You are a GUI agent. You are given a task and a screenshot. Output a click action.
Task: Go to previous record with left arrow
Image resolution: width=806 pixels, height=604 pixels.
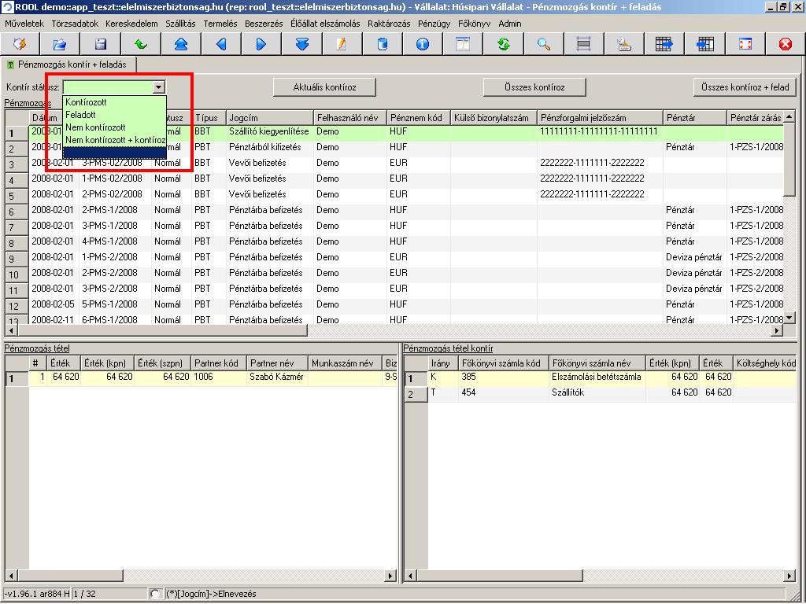tap(221, 44)
